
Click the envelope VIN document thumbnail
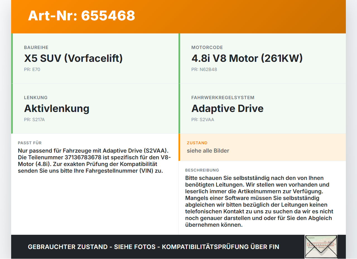pyautogui.click(x=321, y=247)
